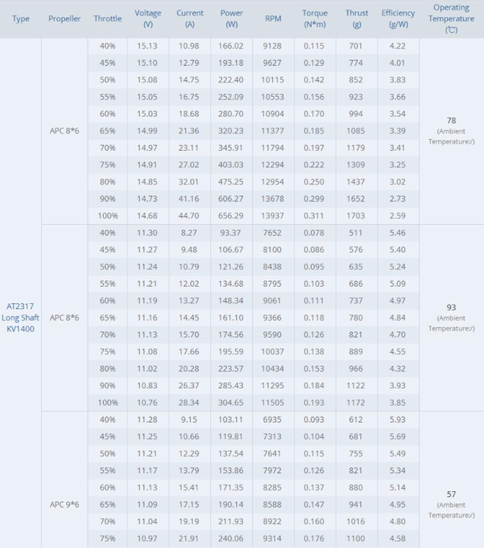Select the Torque (N*m) column header
Viewport: 484px width, 548px height.
(315, 19)
